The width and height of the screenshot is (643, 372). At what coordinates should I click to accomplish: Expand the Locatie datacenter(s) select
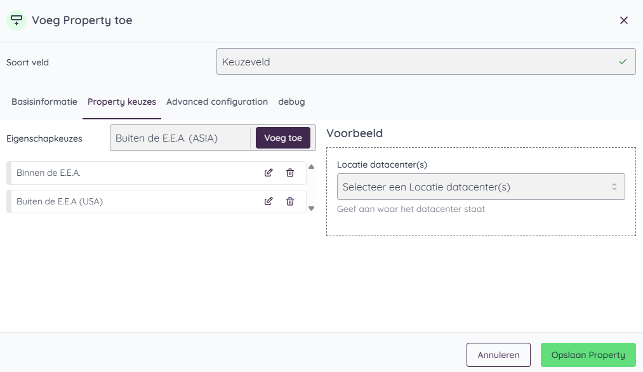point(481,187)
